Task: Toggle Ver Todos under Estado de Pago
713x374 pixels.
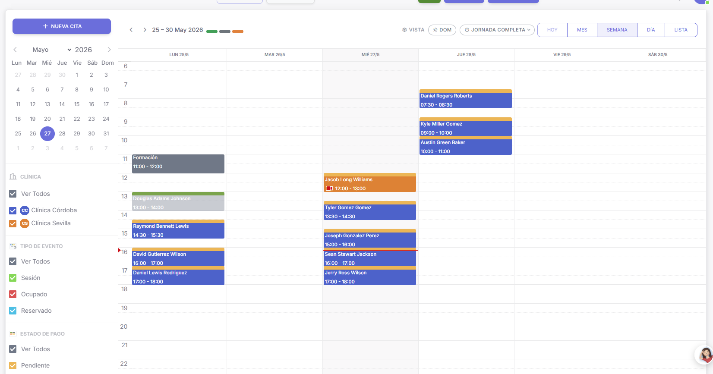Action: click(x=13, y=349)
